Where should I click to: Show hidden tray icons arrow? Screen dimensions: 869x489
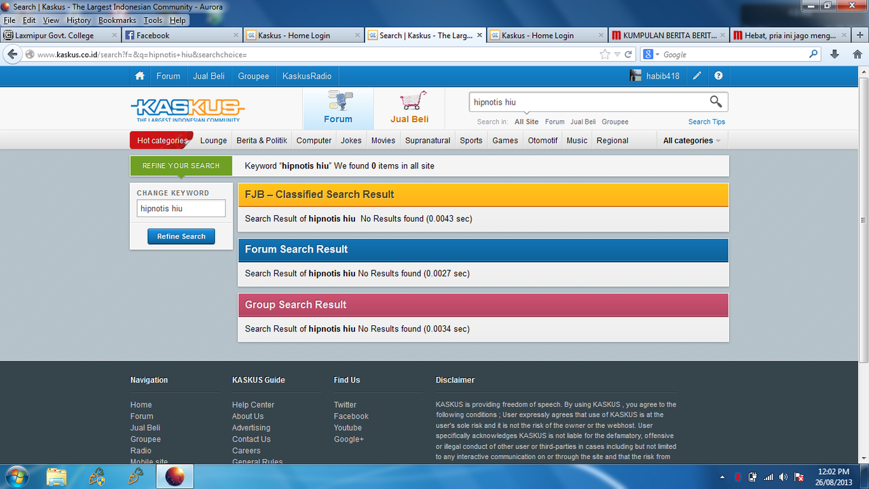click(722, 477)
